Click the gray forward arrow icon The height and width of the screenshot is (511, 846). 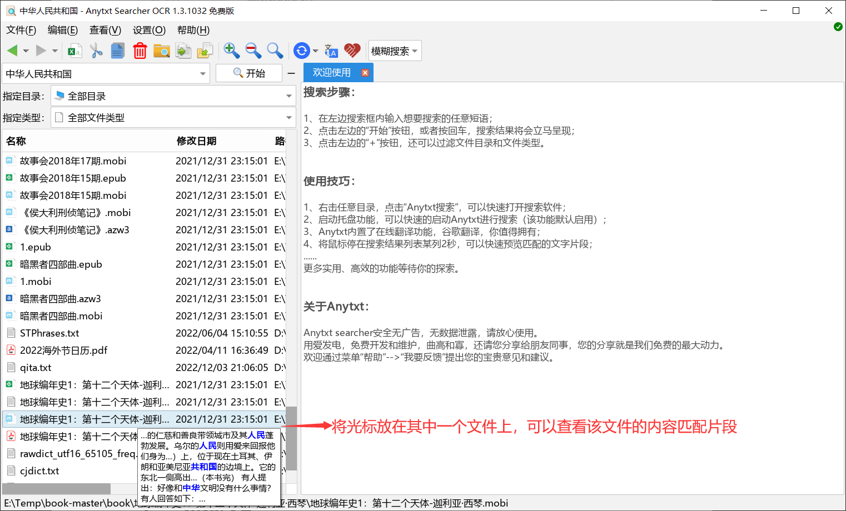pyautogui.click(x=41, y=51)
